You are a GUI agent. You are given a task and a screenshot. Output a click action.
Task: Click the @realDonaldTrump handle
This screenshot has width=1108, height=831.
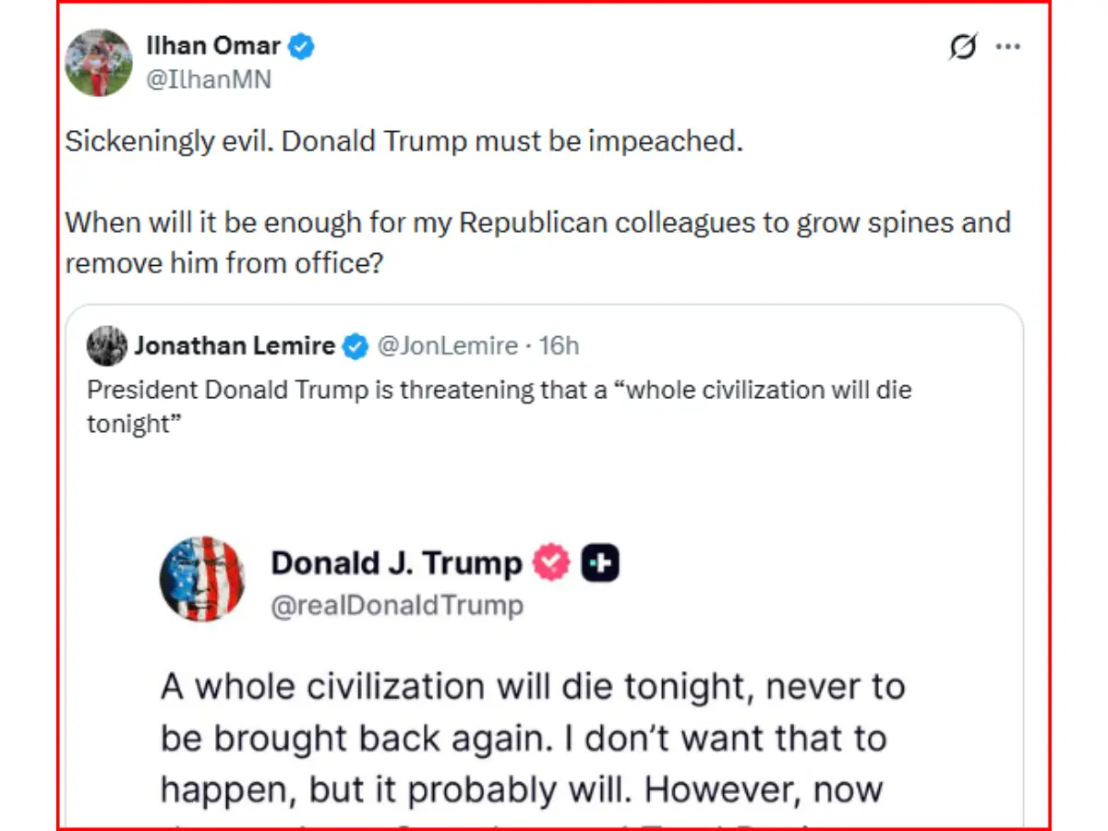click(x=397, y=606)
